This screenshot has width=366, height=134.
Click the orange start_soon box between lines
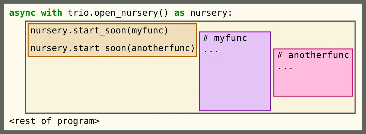[112, 40]
